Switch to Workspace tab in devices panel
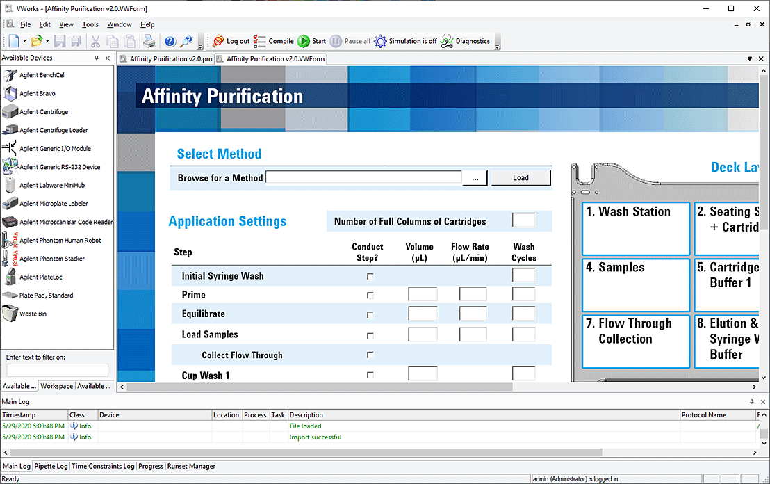 tap(57, 386)
